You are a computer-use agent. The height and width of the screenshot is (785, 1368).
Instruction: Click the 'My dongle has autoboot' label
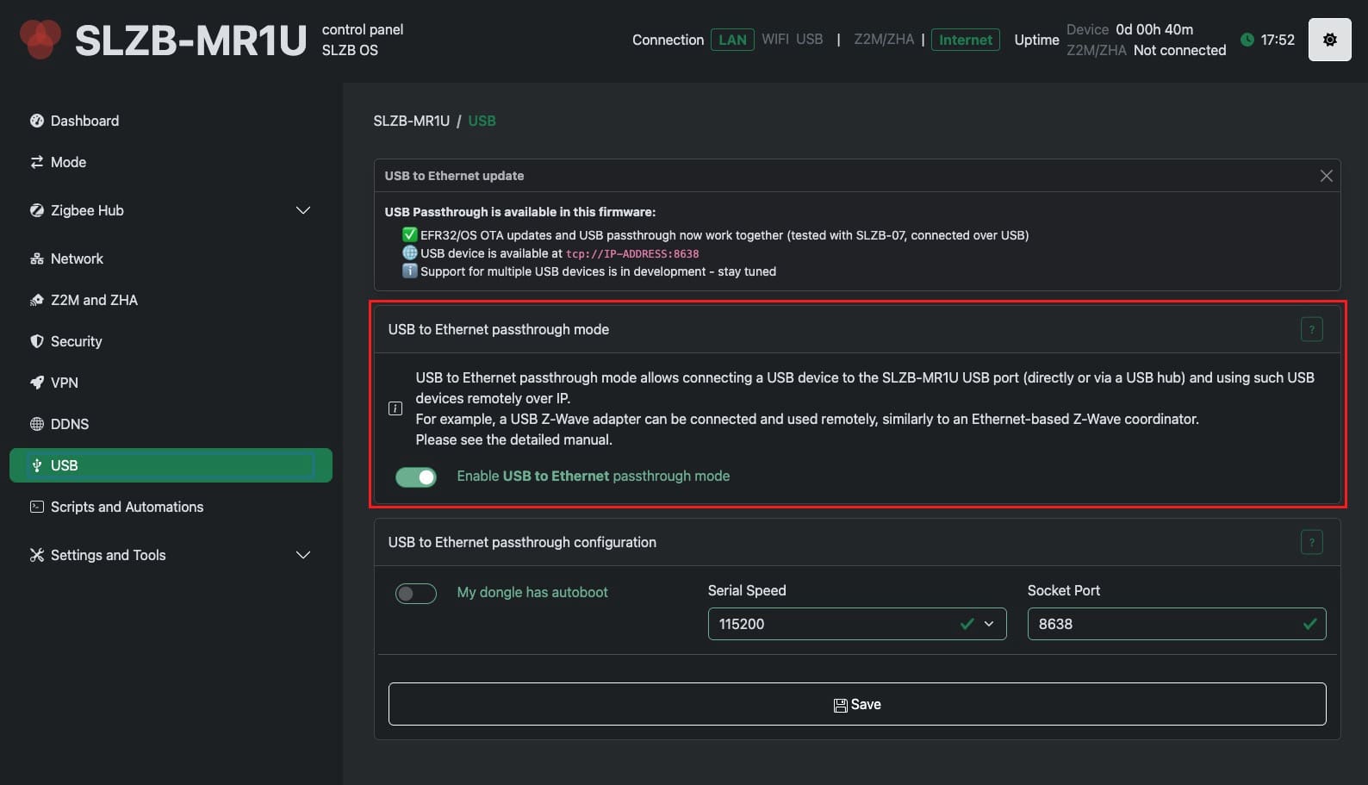click(532, 592)
